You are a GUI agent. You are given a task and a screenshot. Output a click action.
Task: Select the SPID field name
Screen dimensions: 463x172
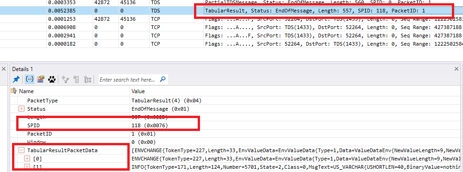tap(33, 125)
